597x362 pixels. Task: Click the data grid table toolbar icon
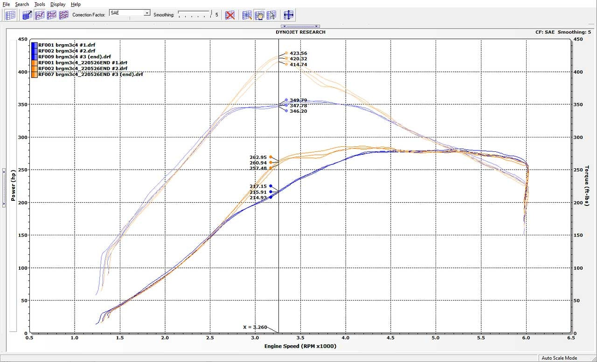pyautogui.click(x=10, y=15)
